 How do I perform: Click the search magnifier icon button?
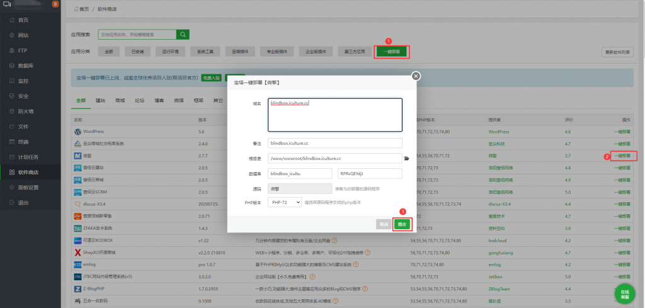tap(183, 35)
